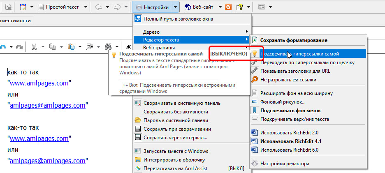385x173 pixels.
Task: Open Сохранять через интервал... option
Action: coord(192,138)
